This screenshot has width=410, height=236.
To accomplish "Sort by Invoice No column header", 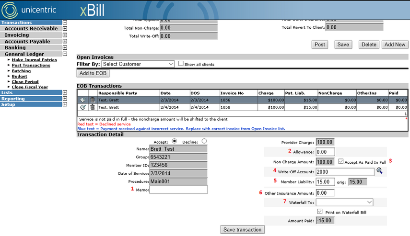I will click(x=232, y=93).
